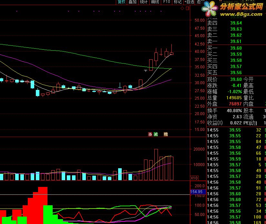
Task: Click the latest candlestick near 39.60
Action: click(x=171, y=54)
